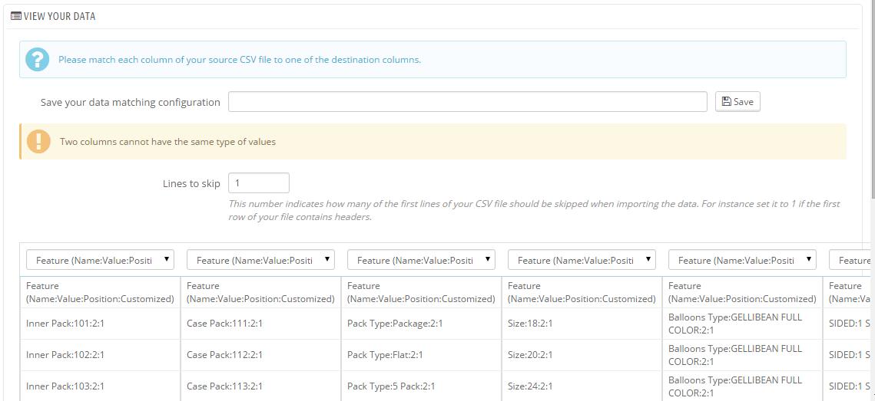This screenshot has width=875, height=401.
Task: Open the third column's Feature dropdown
Action: tap(422, 260)
